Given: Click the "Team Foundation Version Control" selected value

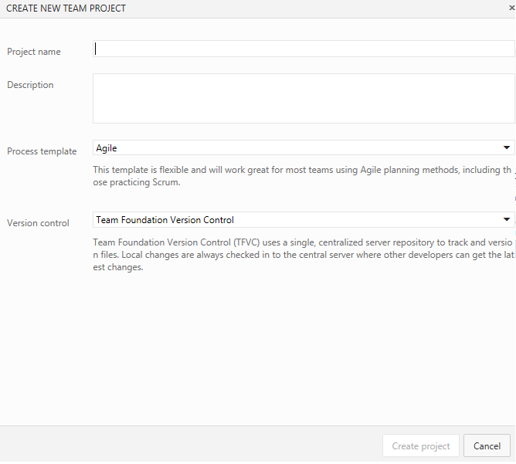Looking at the screenshot, I should (165, 220).
